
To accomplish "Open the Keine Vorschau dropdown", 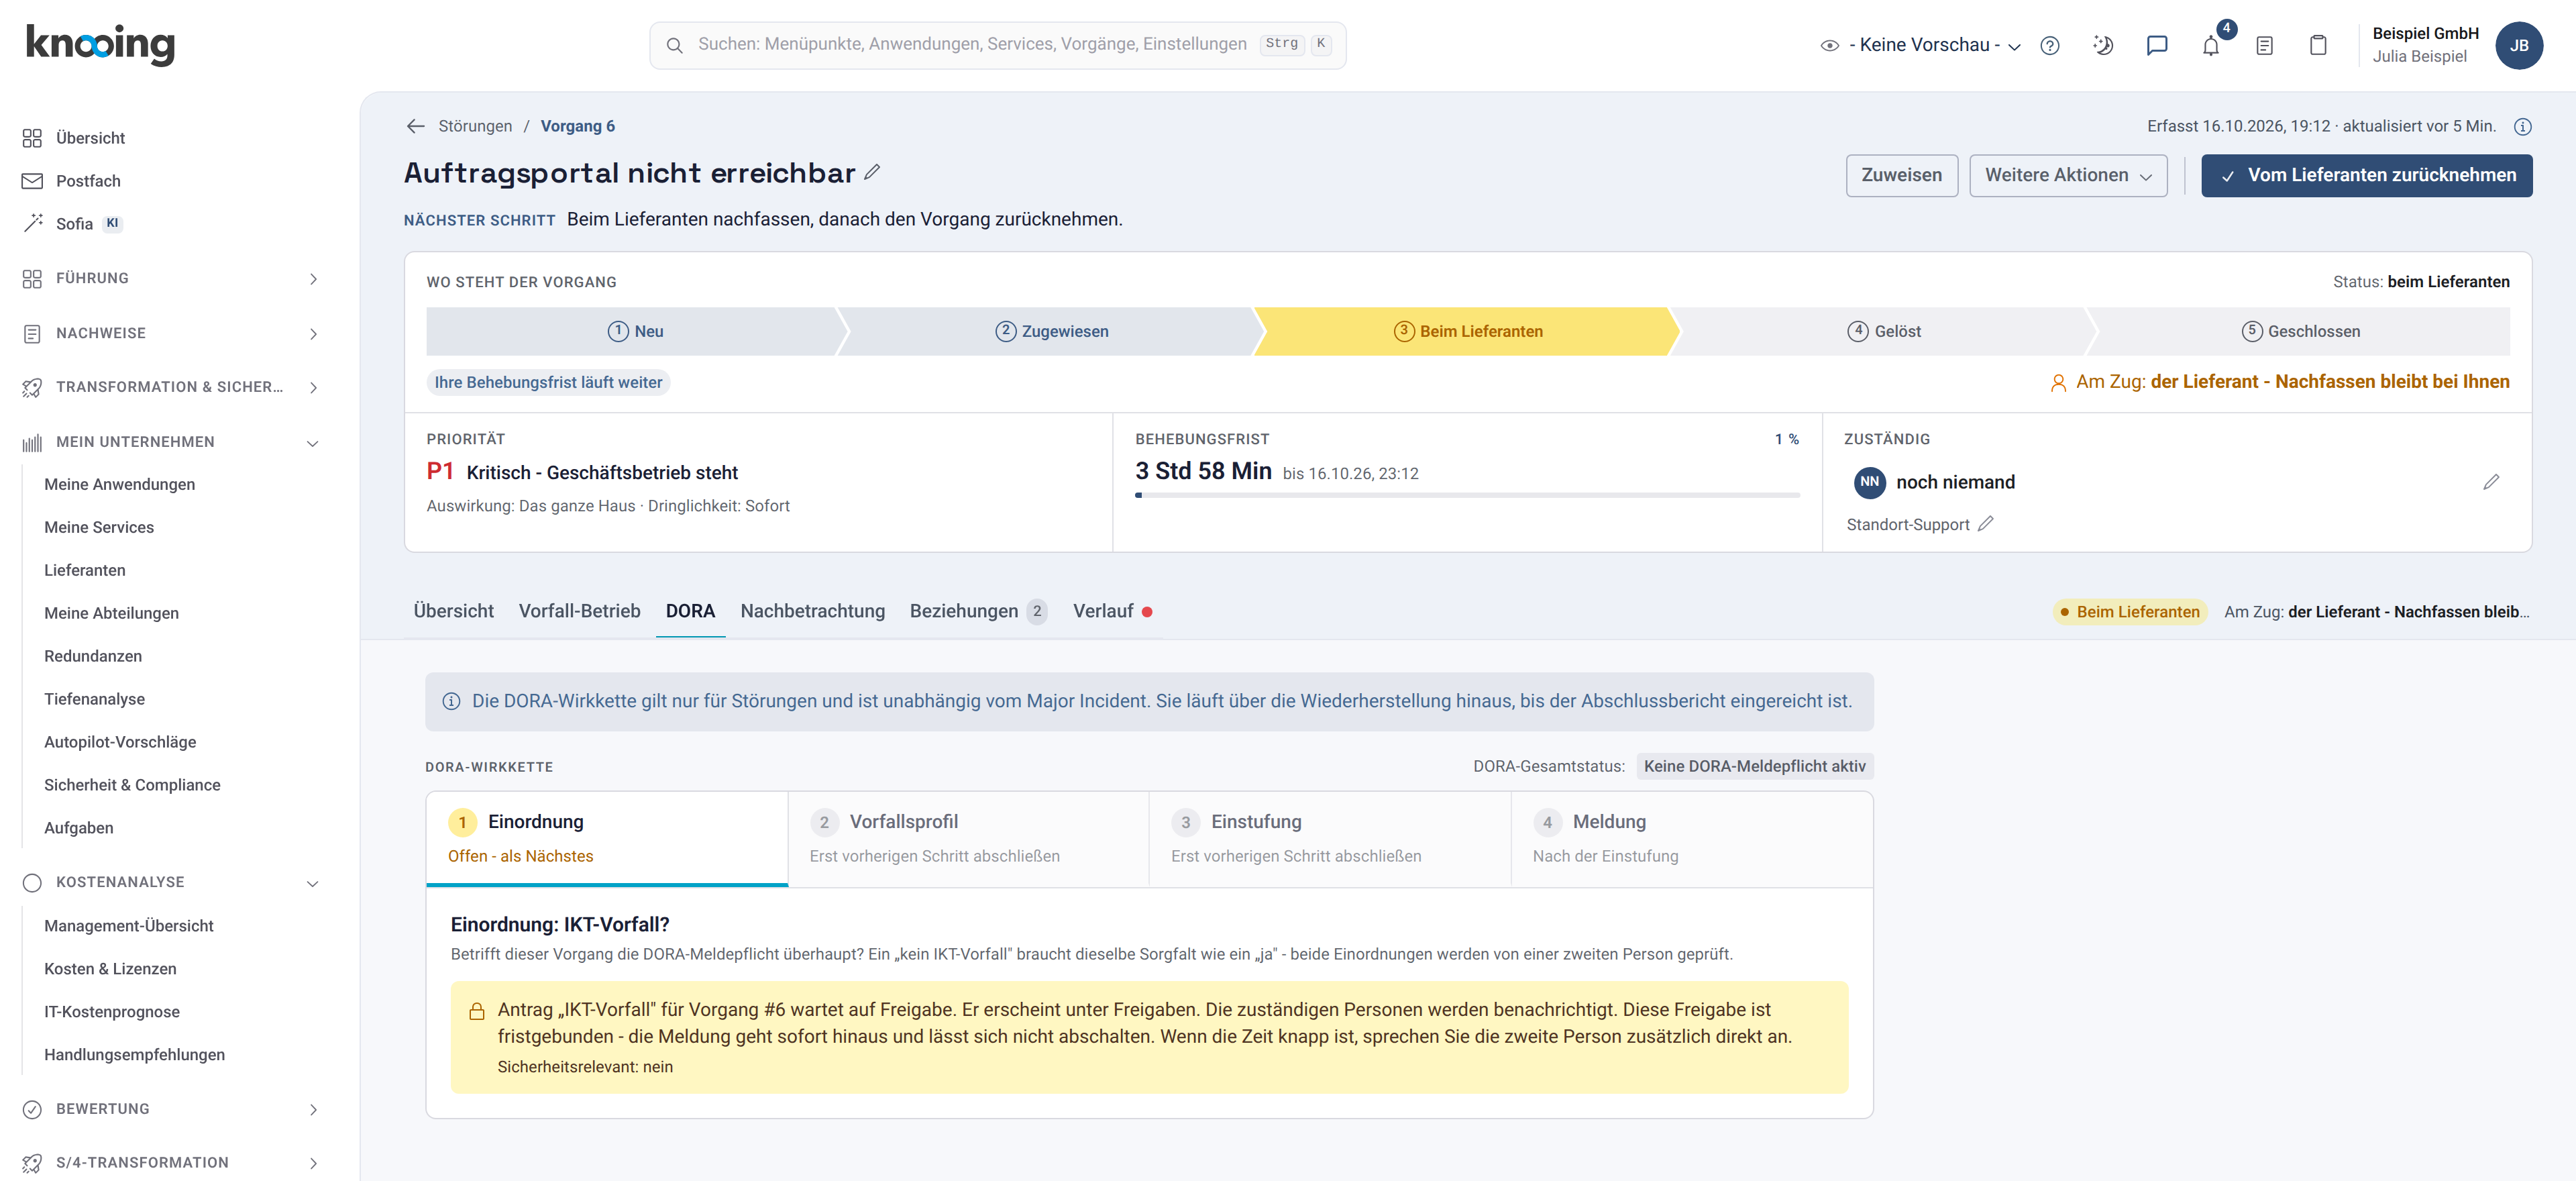I will (x=1920, y=45).
